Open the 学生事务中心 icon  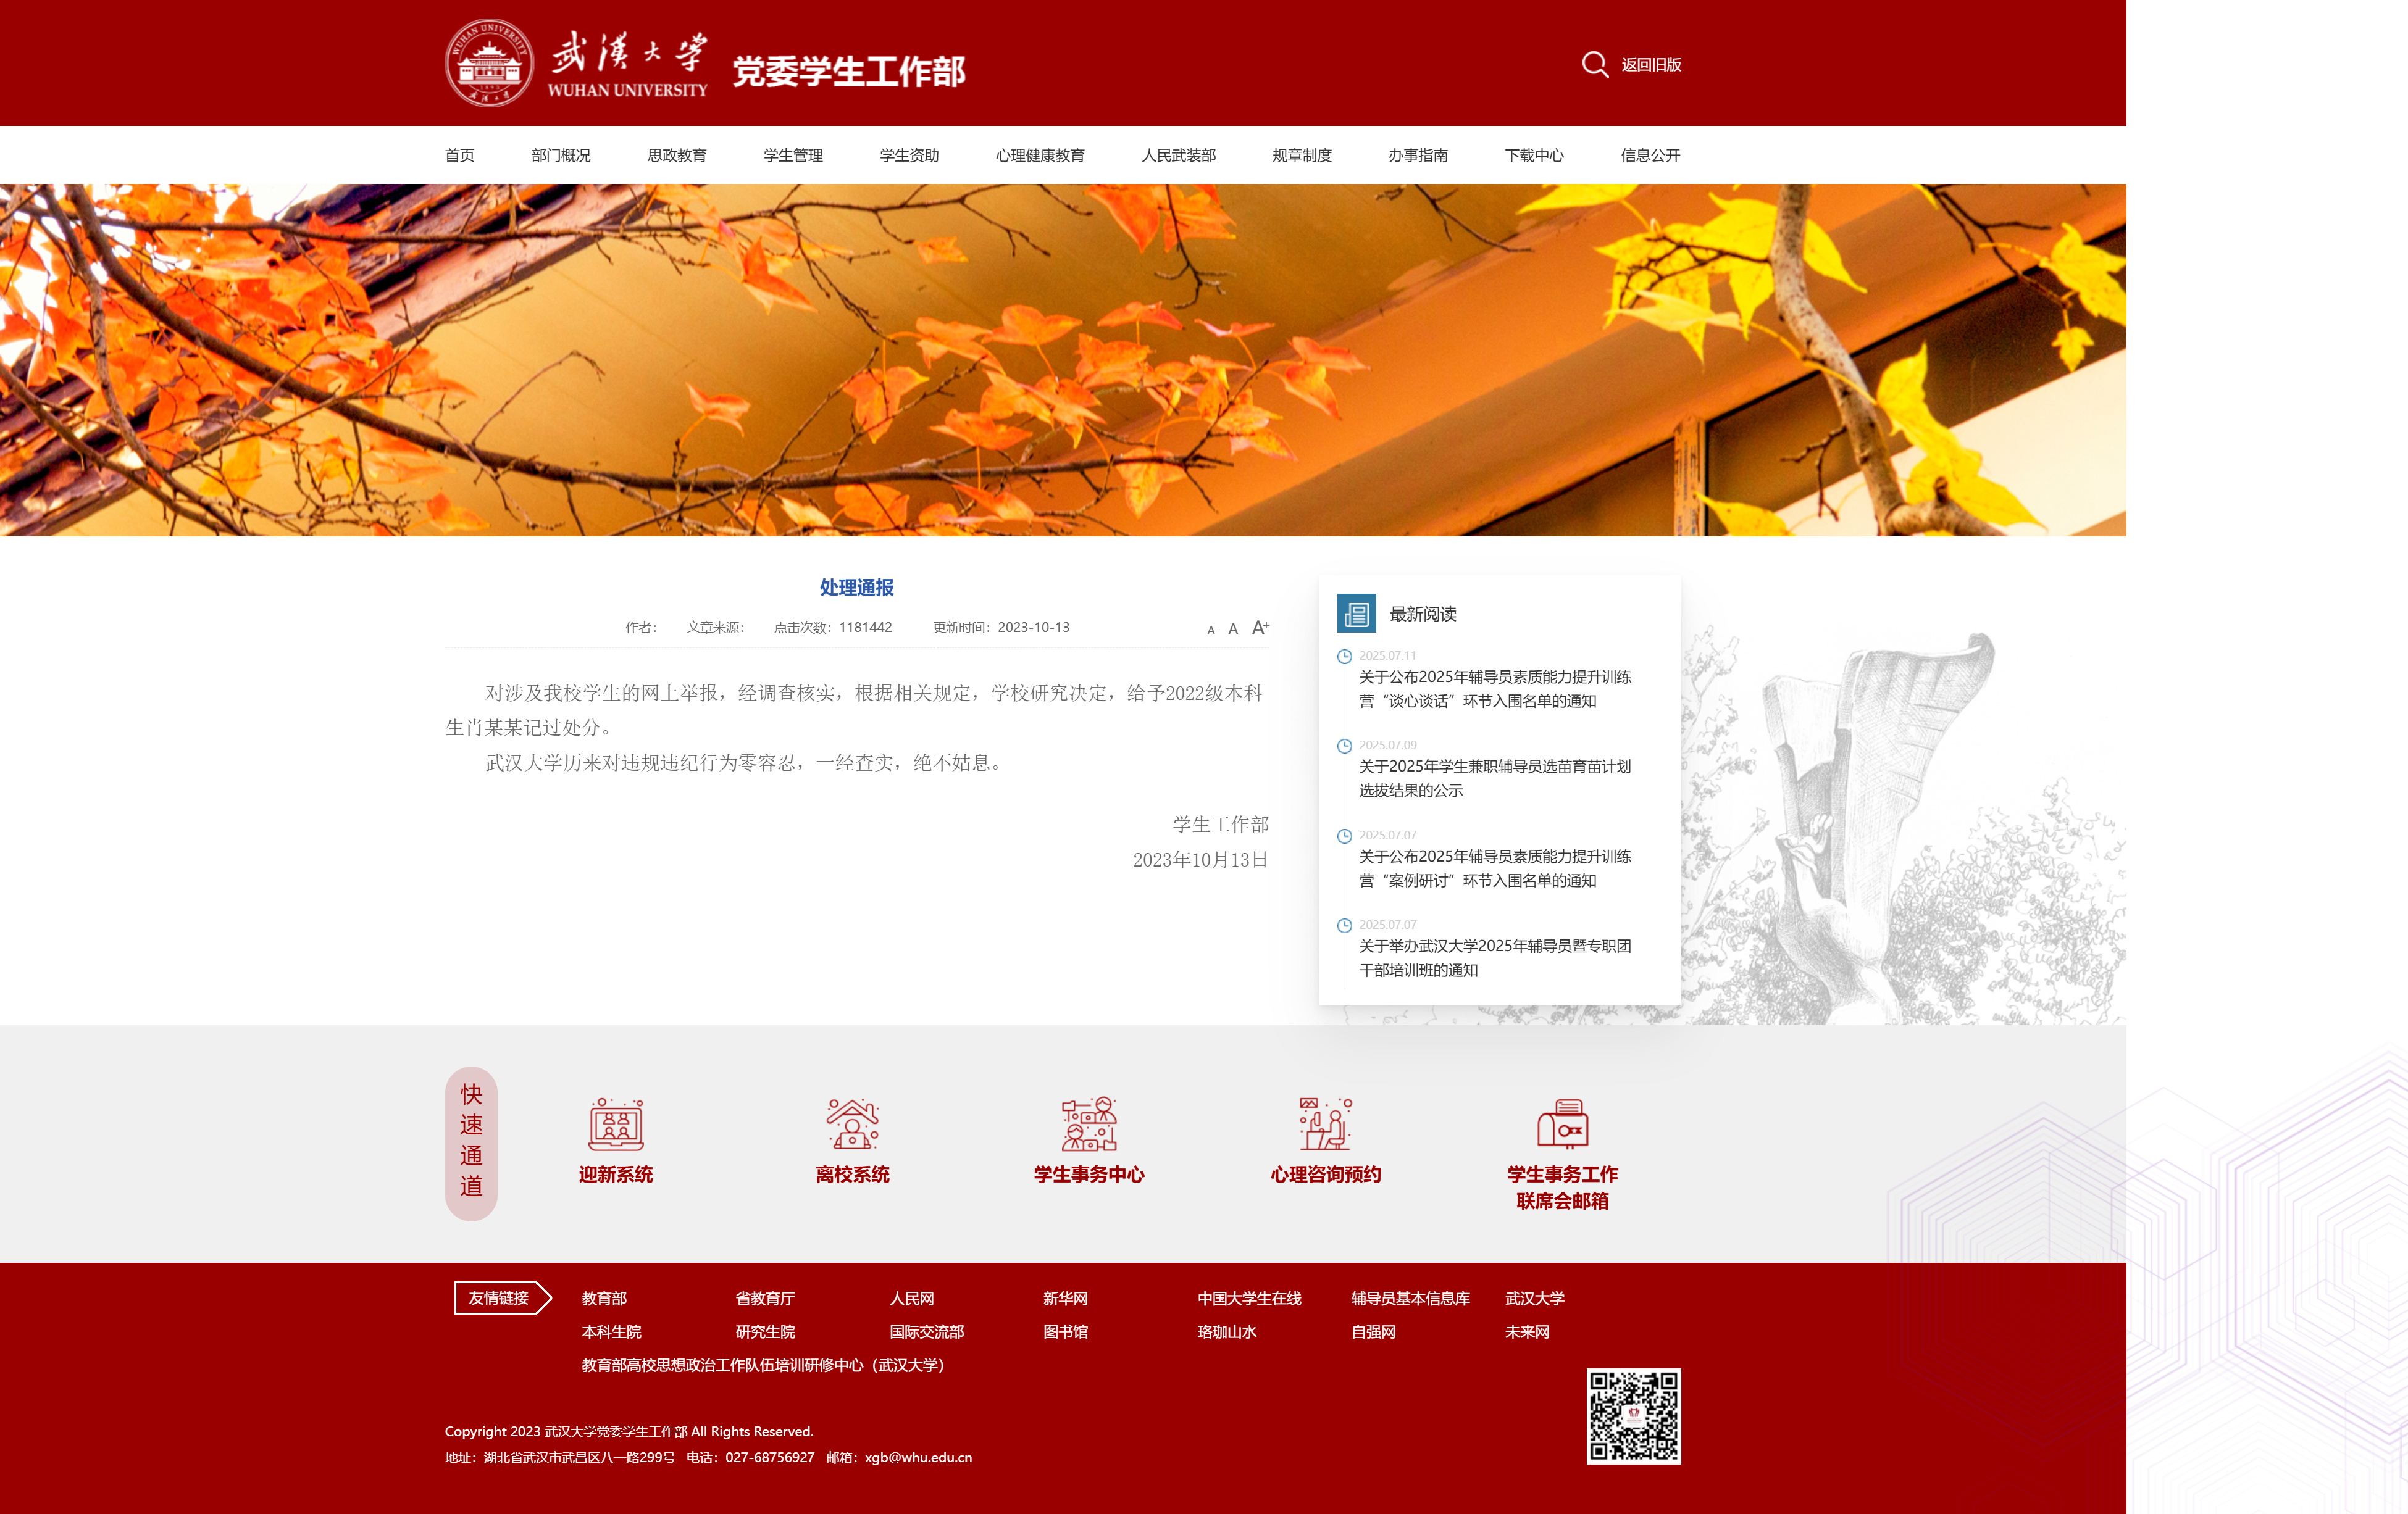click(x=1088, y=1125)
